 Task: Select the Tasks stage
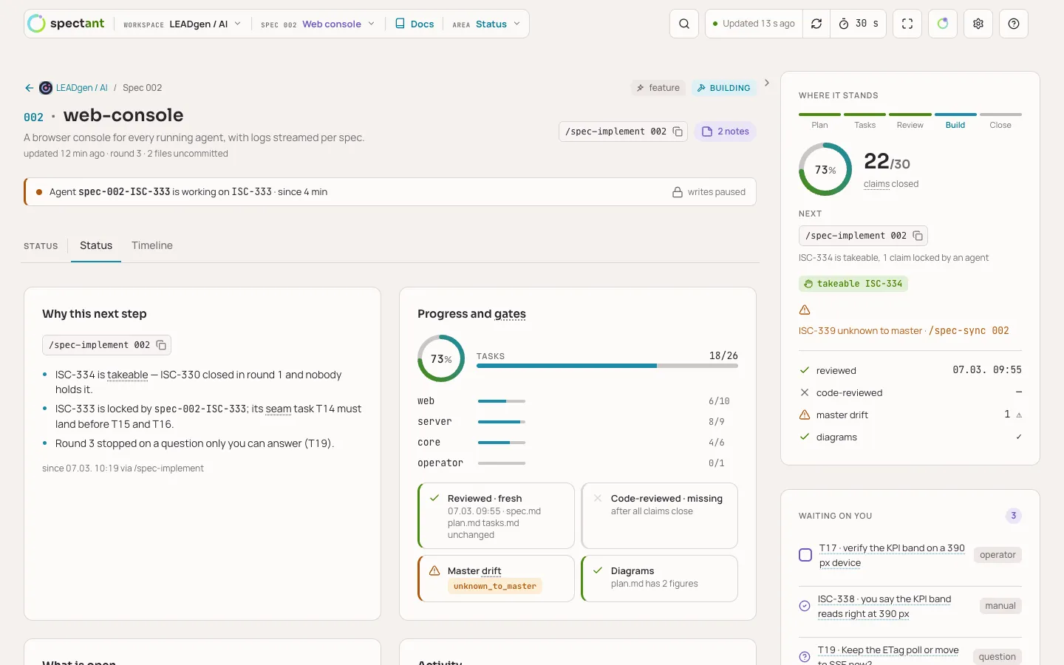[865, 120]
